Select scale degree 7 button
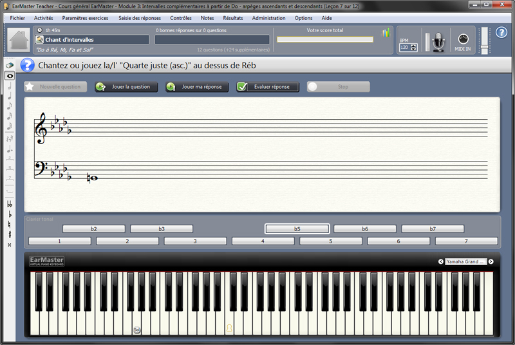Screen dimensions: 515x345 tap(466, 241)
